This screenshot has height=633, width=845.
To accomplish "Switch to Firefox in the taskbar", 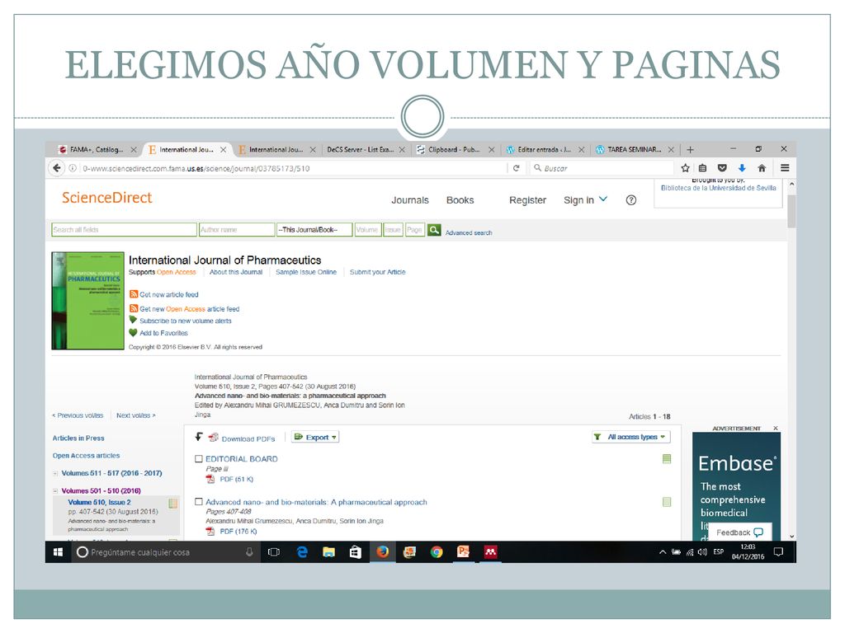I will pyautogui.click(x=383, y=551).
